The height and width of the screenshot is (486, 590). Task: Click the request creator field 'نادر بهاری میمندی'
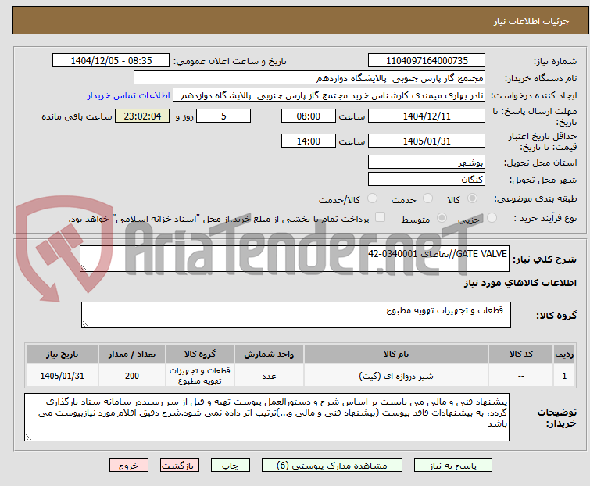point(329,95)
